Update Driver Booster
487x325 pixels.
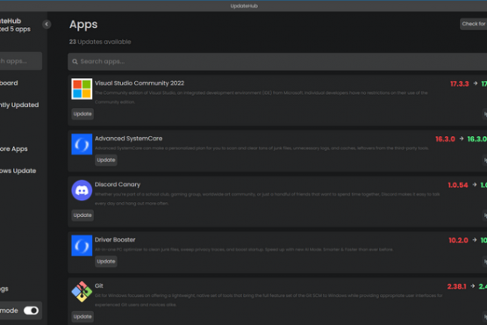(x=106, y=261)
